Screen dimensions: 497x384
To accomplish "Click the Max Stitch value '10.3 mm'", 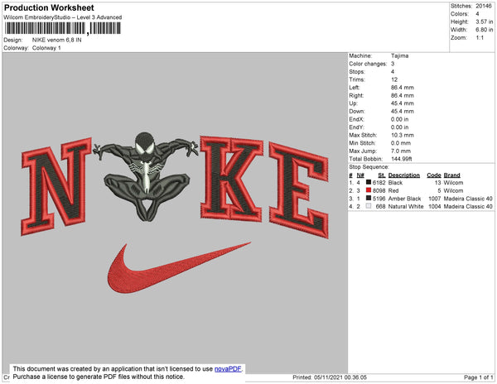I will click(x=403, y=135).
